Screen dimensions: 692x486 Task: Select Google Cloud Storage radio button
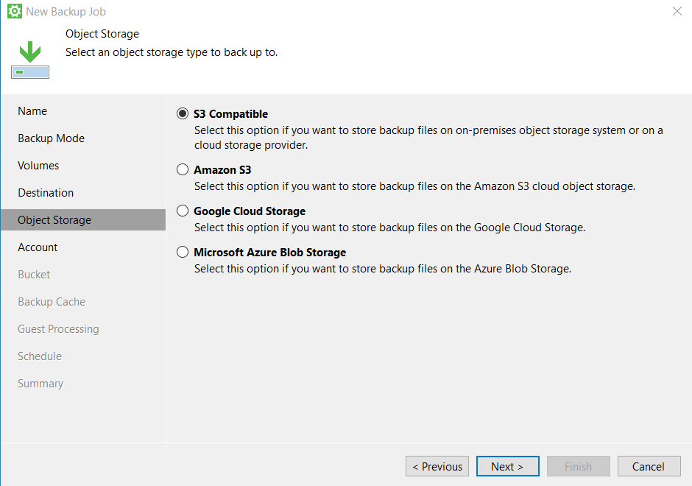click(x=183, y=211)
